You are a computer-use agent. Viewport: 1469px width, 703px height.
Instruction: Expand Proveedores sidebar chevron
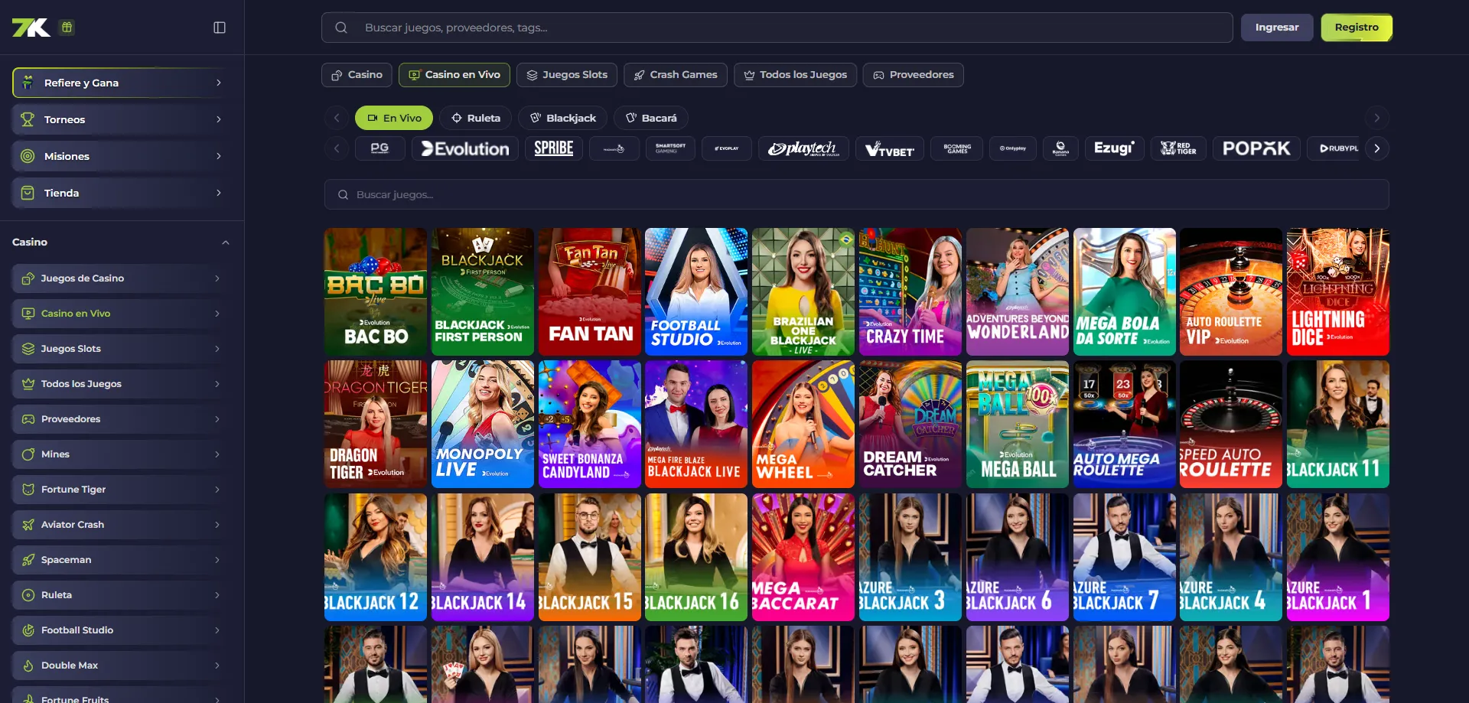coord(217,419)
